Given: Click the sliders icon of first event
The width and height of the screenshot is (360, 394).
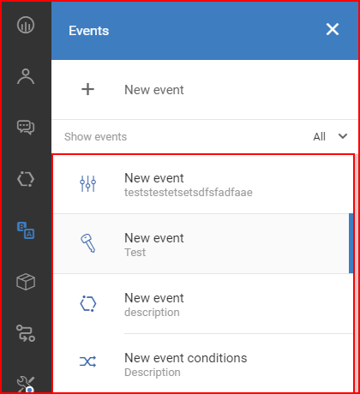Looking at the screenshot, I should tap(87, 183).
